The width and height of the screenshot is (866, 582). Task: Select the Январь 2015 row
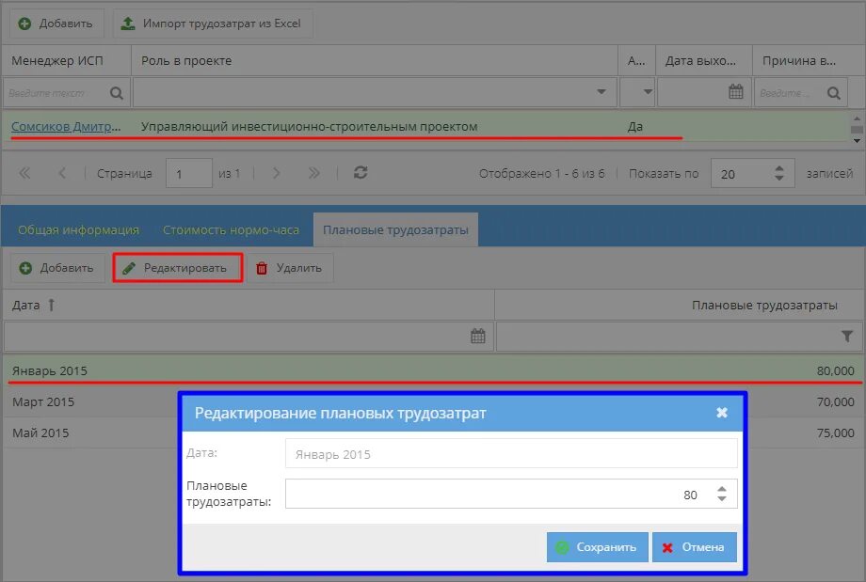(x=433, y=370)
